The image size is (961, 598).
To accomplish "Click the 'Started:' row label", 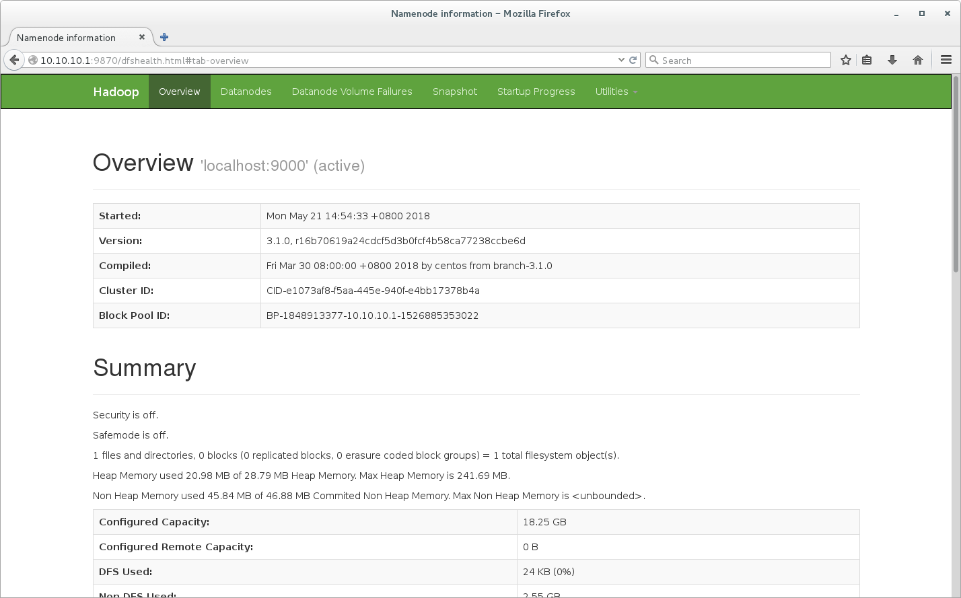I will tap(120, 216).
